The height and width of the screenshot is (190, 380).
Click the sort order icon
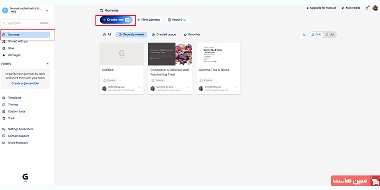tap(304, 35)
